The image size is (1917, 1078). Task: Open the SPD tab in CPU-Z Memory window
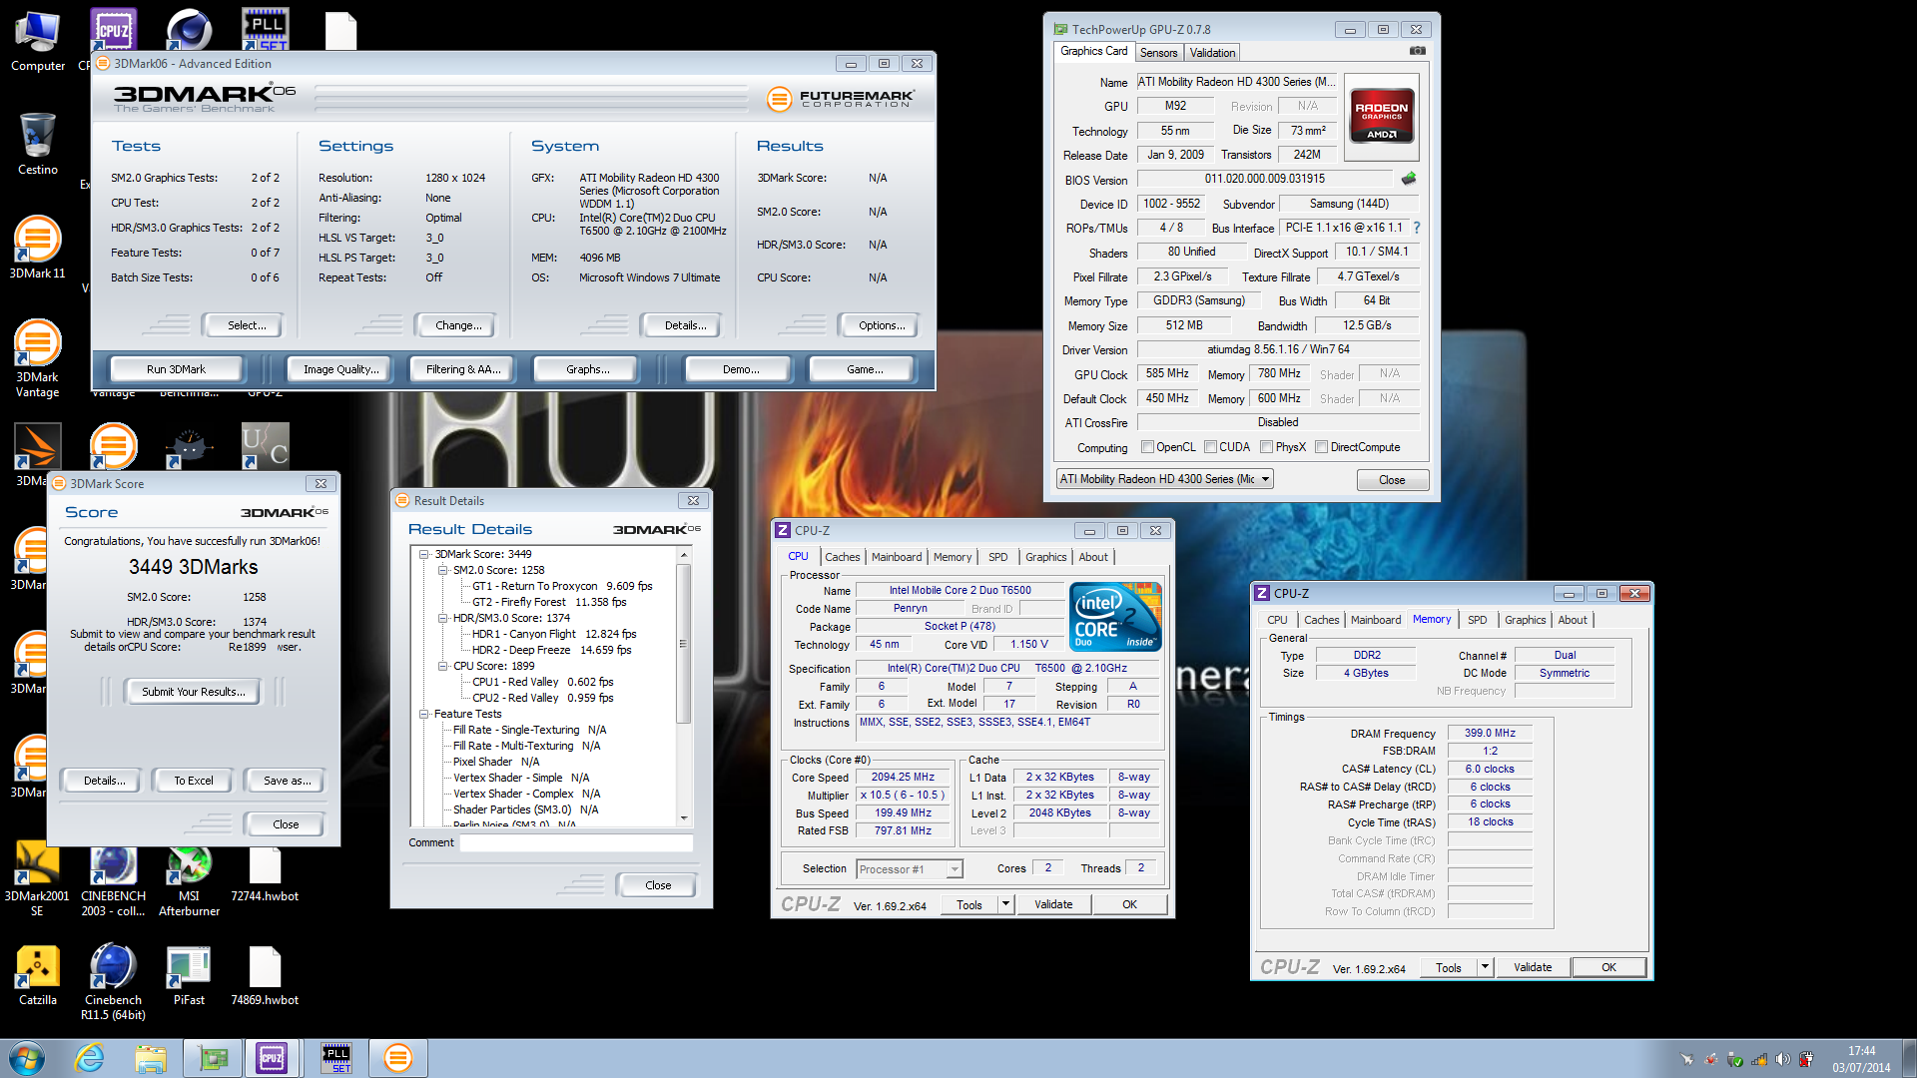coord(1477,620)
